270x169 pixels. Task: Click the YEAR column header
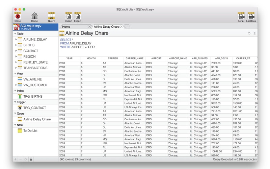[x=70, y=58]
